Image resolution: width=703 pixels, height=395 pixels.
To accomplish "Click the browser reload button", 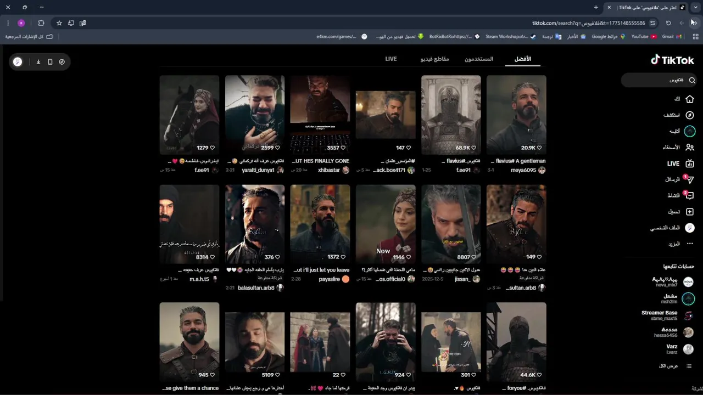I will tap(668, 23).
